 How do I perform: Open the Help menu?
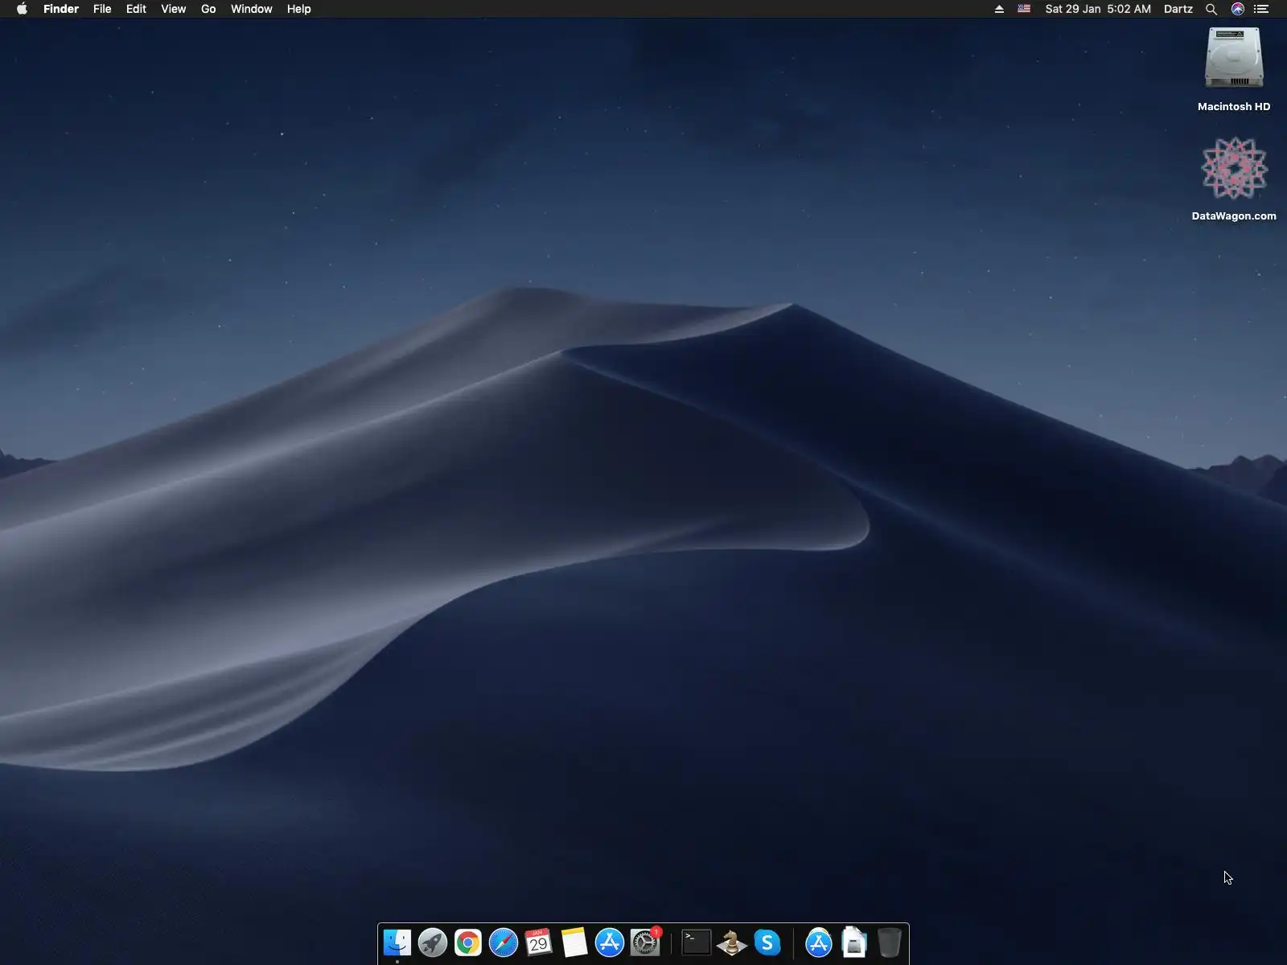tap(298, 9)
